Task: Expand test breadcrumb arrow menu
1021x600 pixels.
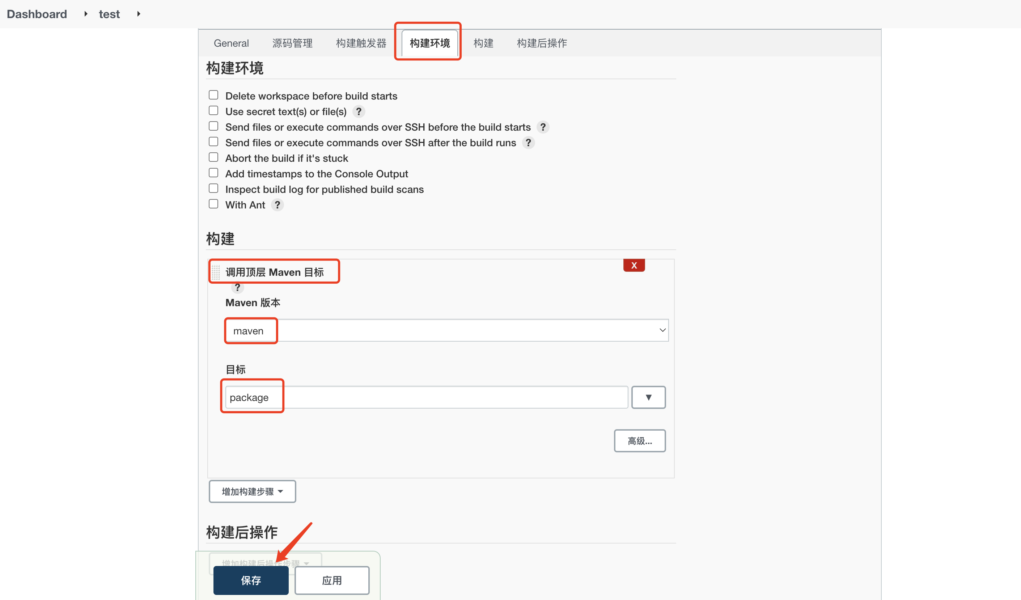Action: tap(139, 14)
